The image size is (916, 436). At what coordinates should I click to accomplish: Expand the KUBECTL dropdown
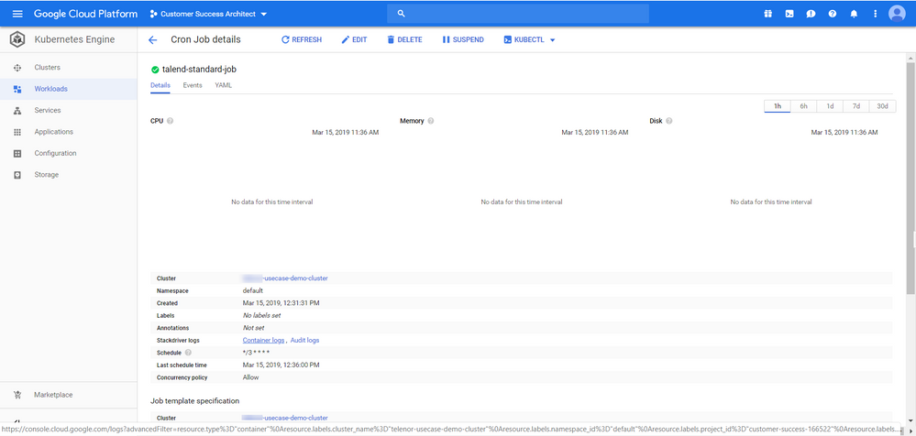[x=530, y=40]
